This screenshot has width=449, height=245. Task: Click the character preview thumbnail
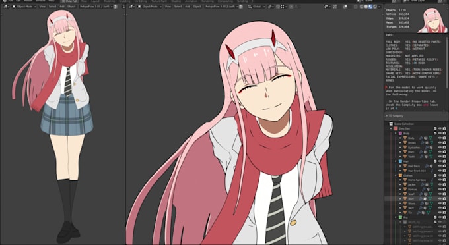[432, 20]
